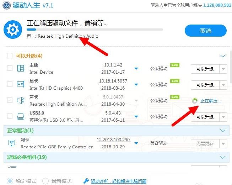Open version dropdown for USB3.0 5.0.4.43
This screenshot has width=232, height=185.
tap(136, 116)
